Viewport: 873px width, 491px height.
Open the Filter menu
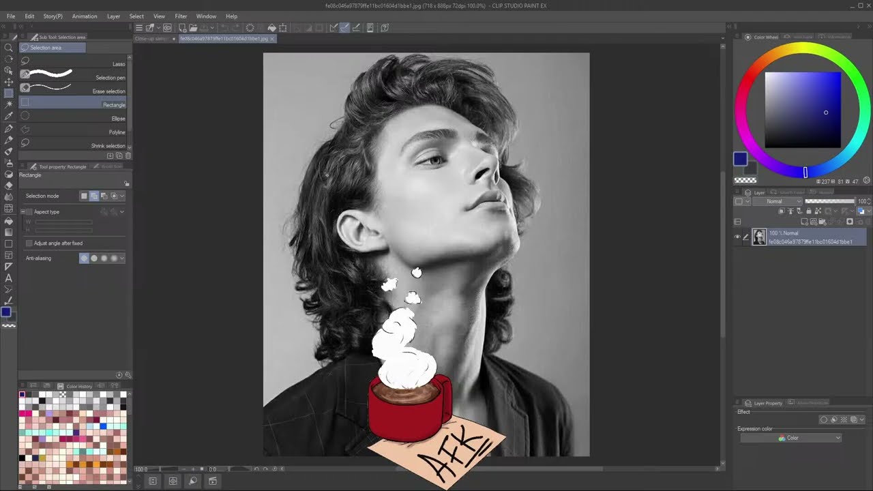coord(181,16)
